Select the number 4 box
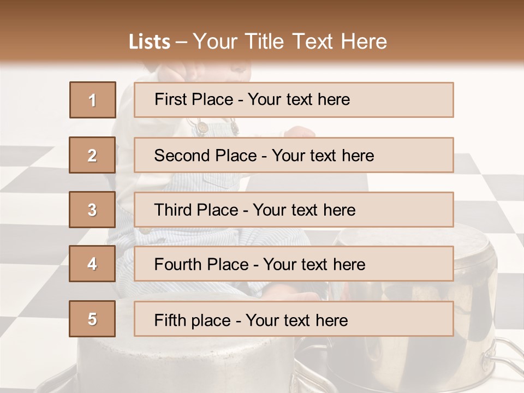Screen dimensions: 524x393 (92, 264)
